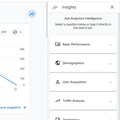The image size is (120, 120).
Task: Click the green checkmark circle icon
Action: (15, 32)
